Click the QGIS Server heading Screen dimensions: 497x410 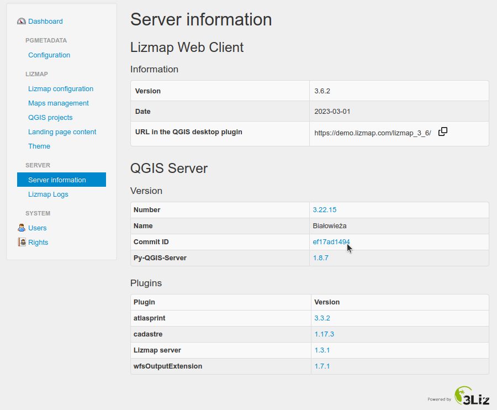(169, 169)
